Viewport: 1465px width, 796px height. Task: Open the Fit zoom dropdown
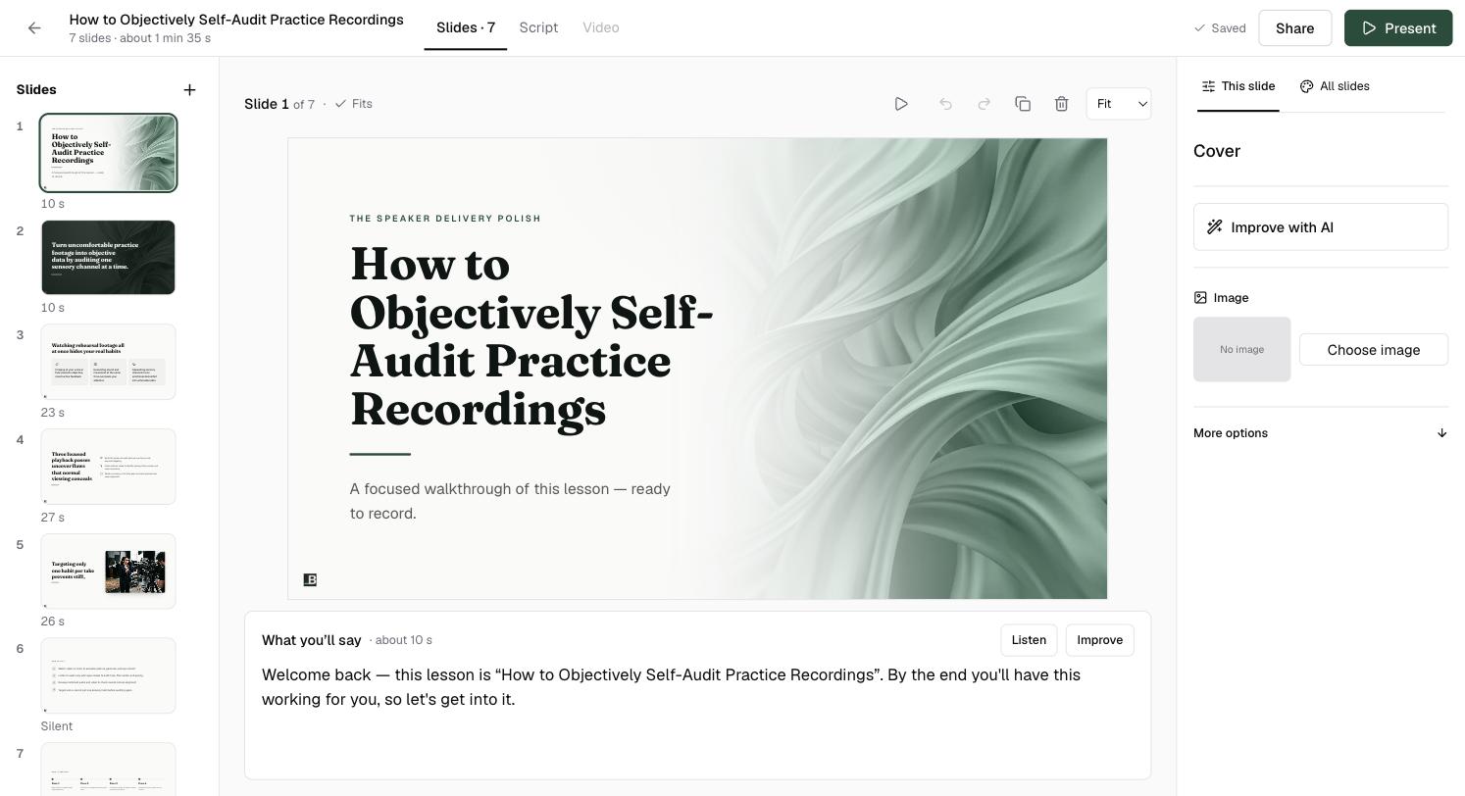click(x=1119, y=104)
